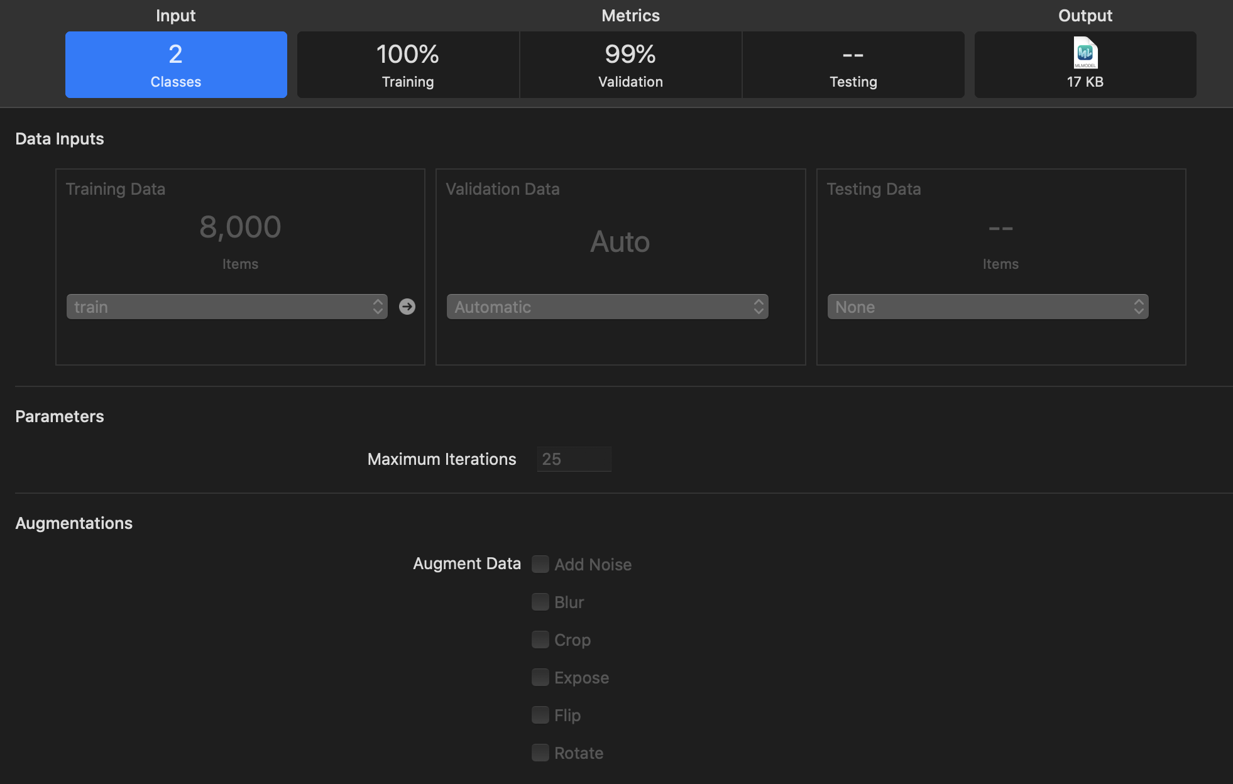Switch to the 99% Validation tab
Image resolution: width=1233 pixels, height=784 pixels.
[630, 65]
